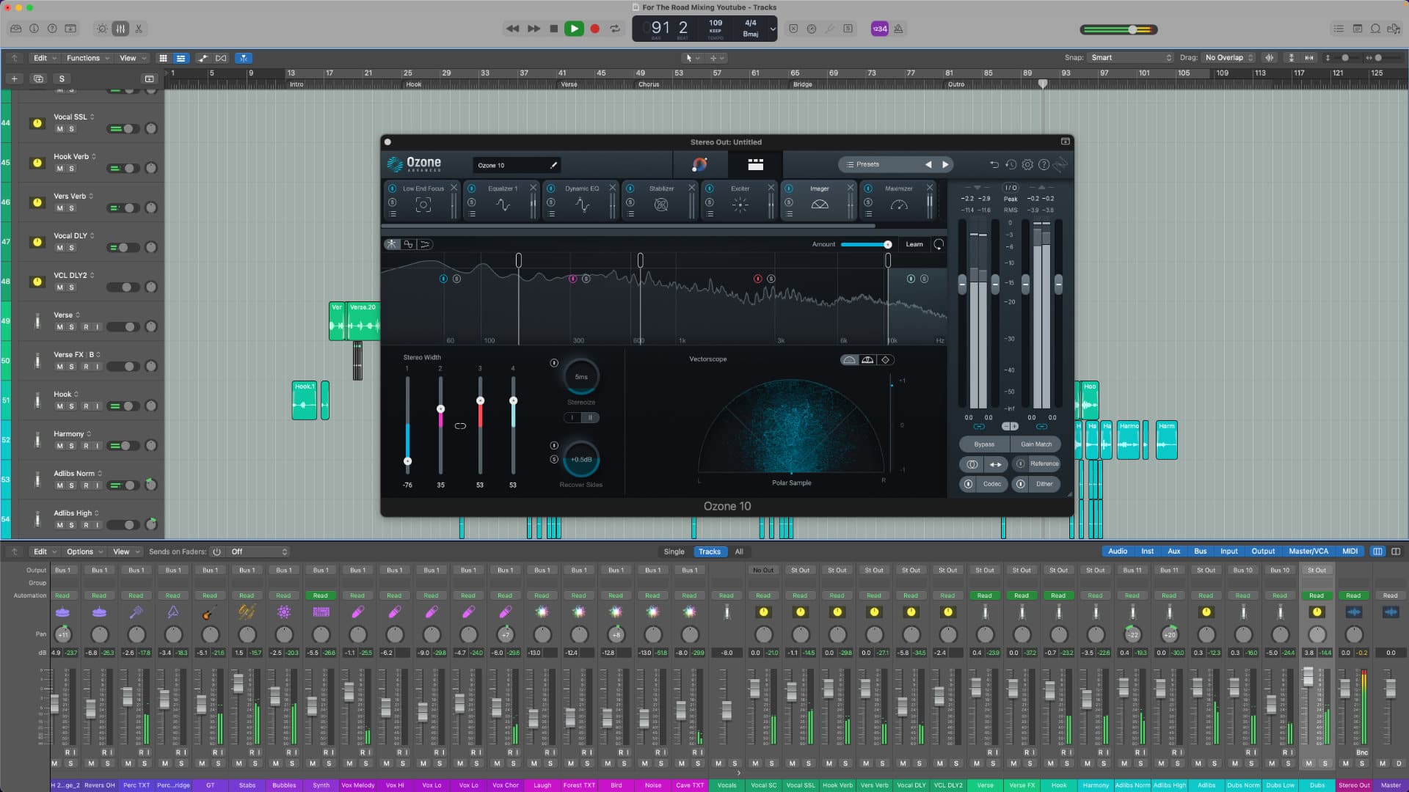Filter mixer by Bus channel strips
The image size is (1409, 792).
click(1201, 551)
